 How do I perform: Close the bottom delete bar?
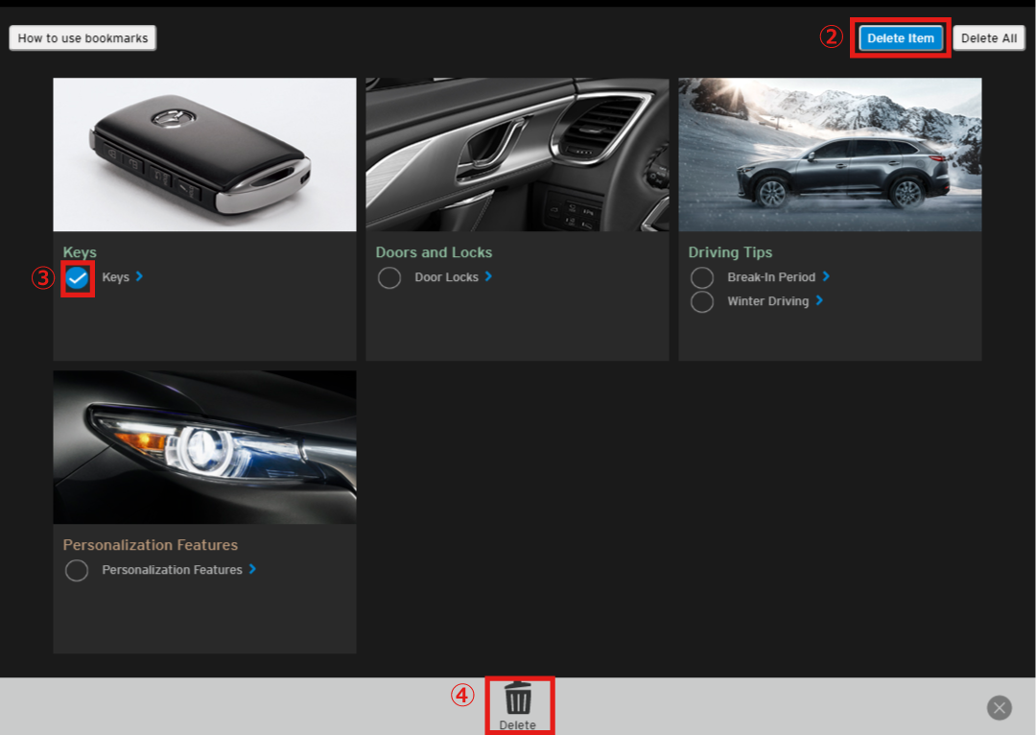[x=999, y=708]
